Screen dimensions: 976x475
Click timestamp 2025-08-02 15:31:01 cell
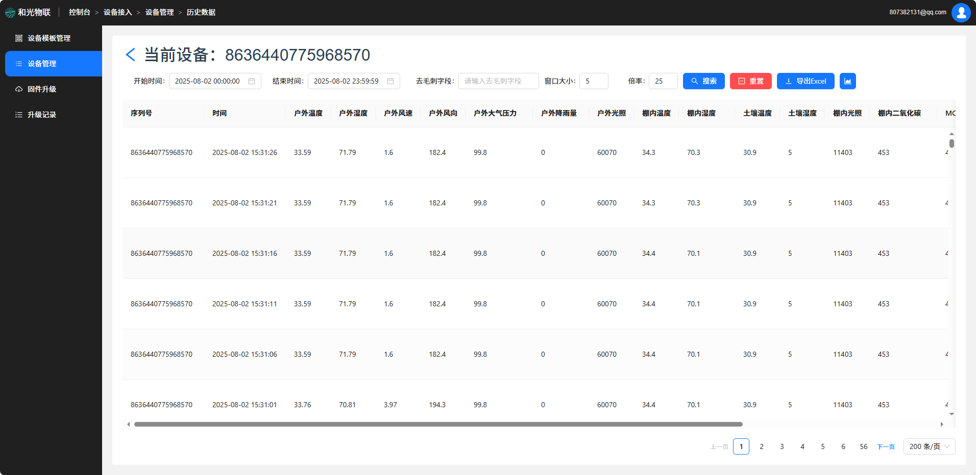[245, 405]
